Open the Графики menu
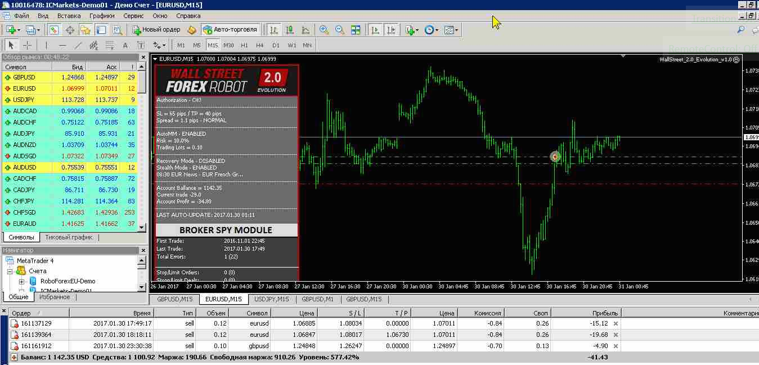The image size is (759, 365). click(102, 16)
